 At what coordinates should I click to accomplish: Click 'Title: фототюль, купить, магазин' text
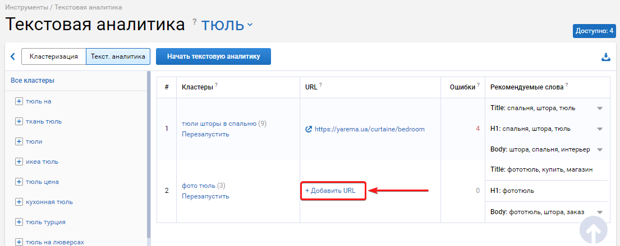tap(541, 169)
